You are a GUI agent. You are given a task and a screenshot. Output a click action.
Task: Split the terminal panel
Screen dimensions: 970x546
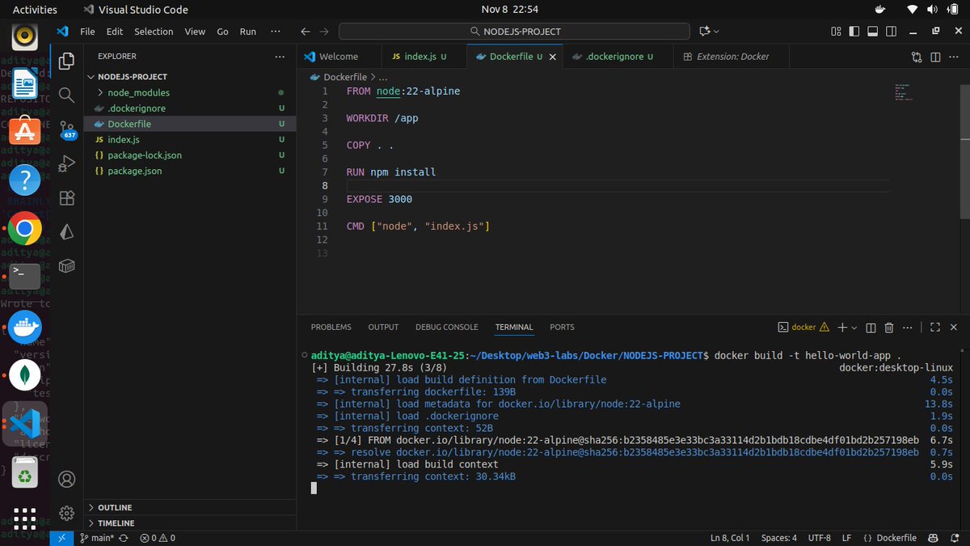pos(871,327)
